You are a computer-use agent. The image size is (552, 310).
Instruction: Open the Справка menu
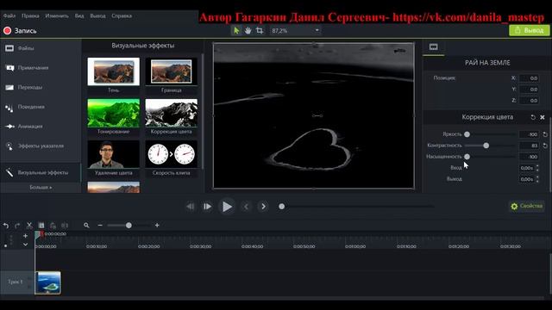(122, 15)
